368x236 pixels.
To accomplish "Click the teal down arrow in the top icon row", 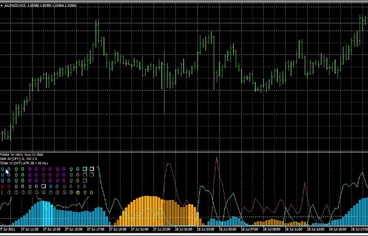I will pyautogui.click(x=78, y=169).
